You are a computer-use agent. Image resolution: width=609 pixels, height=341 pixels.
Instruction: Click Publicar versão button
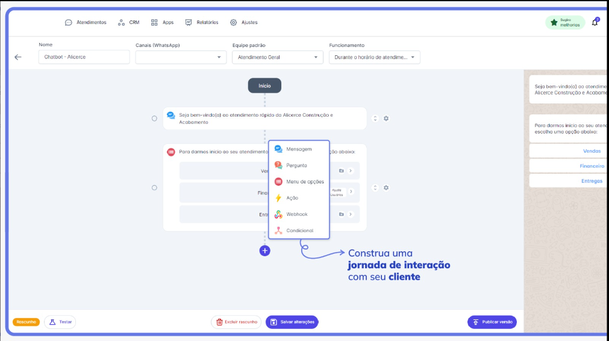492,322
